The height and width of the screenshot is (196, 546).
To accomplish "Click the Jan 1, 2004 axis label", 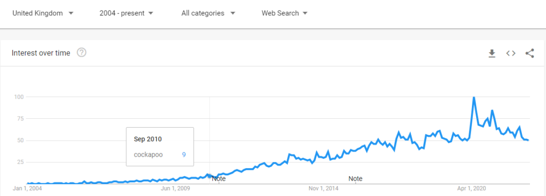I will click(28, 189).
